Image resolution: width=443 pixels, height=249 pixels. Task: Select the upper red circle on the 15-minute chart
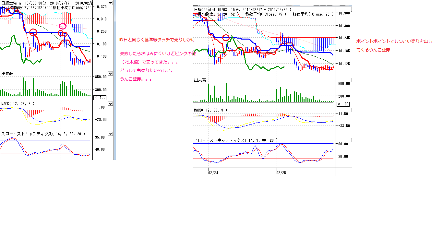[x=226, y=38]
